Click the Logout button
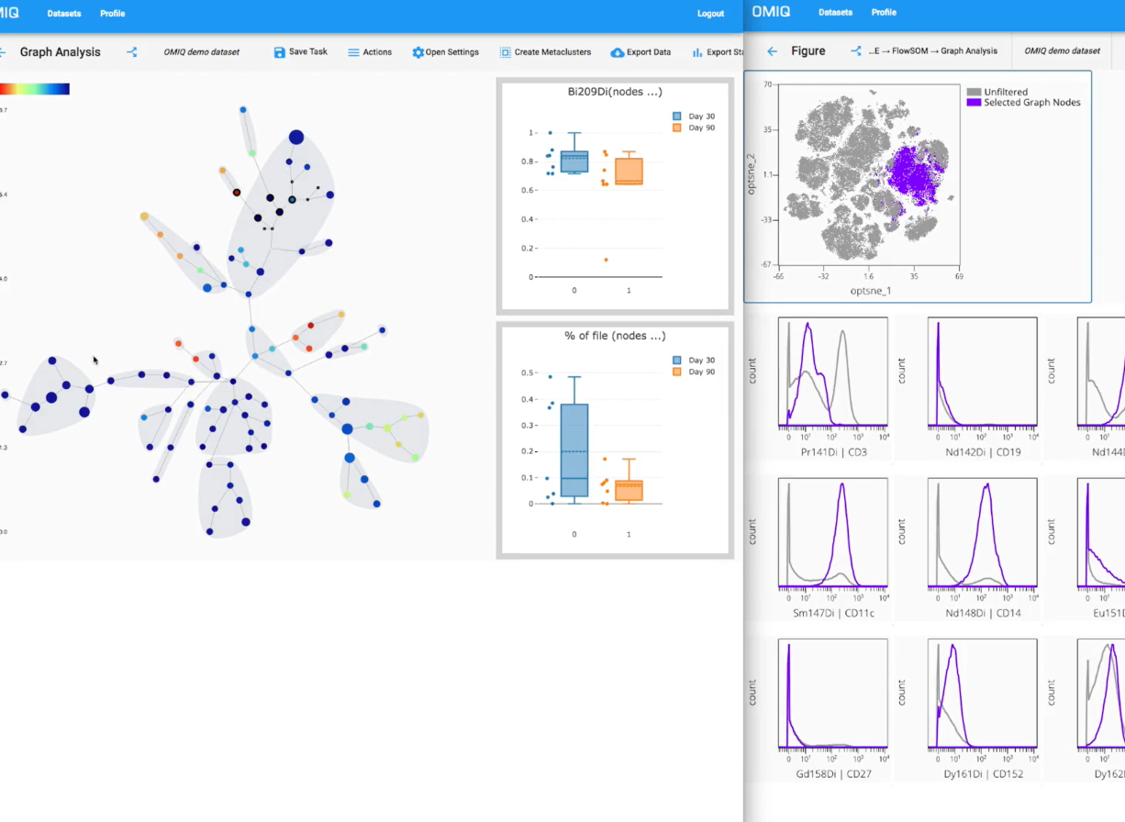The height and width of the screenshot is (822, 1125). tap(710, 13)
